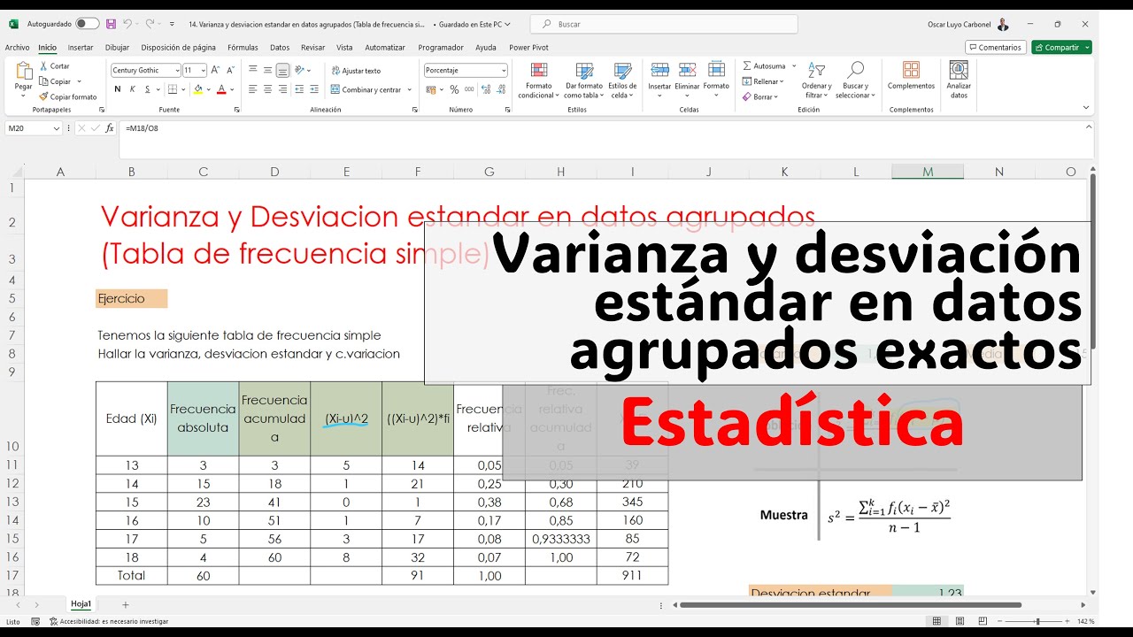This screenshot has width=1133, height=637.
Task: Open the font size 11 dropdown
Action: (x=204, y=70)
